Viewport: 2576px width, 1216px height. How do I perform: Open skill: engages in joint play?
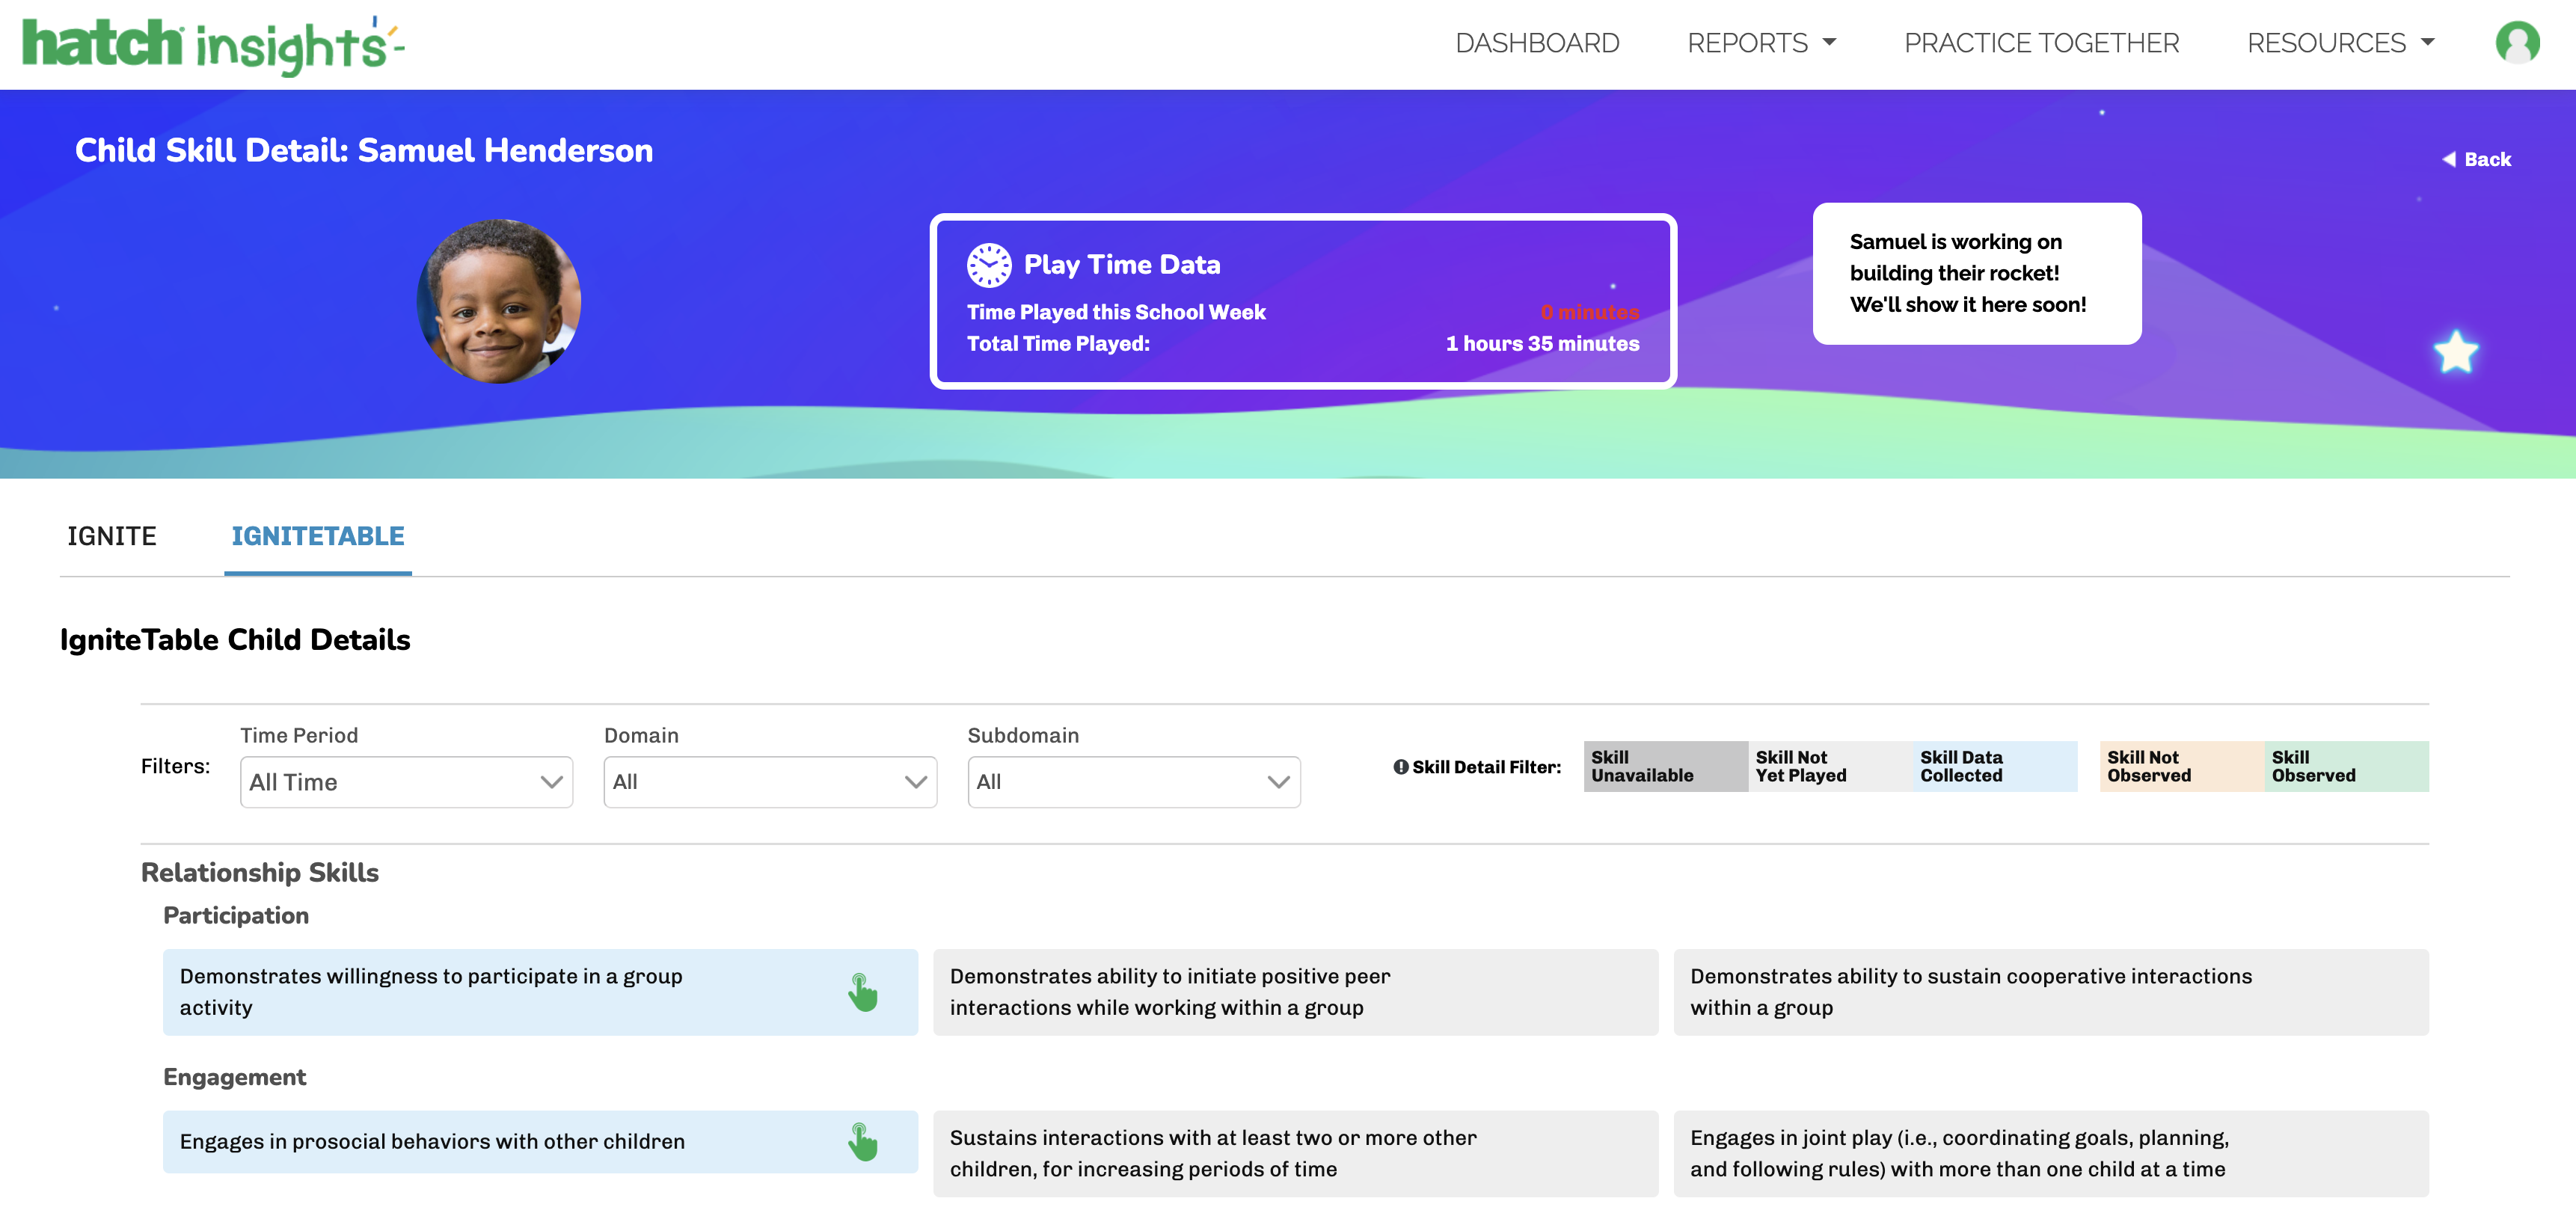pyautogui.click(x=2051, y=1153)
